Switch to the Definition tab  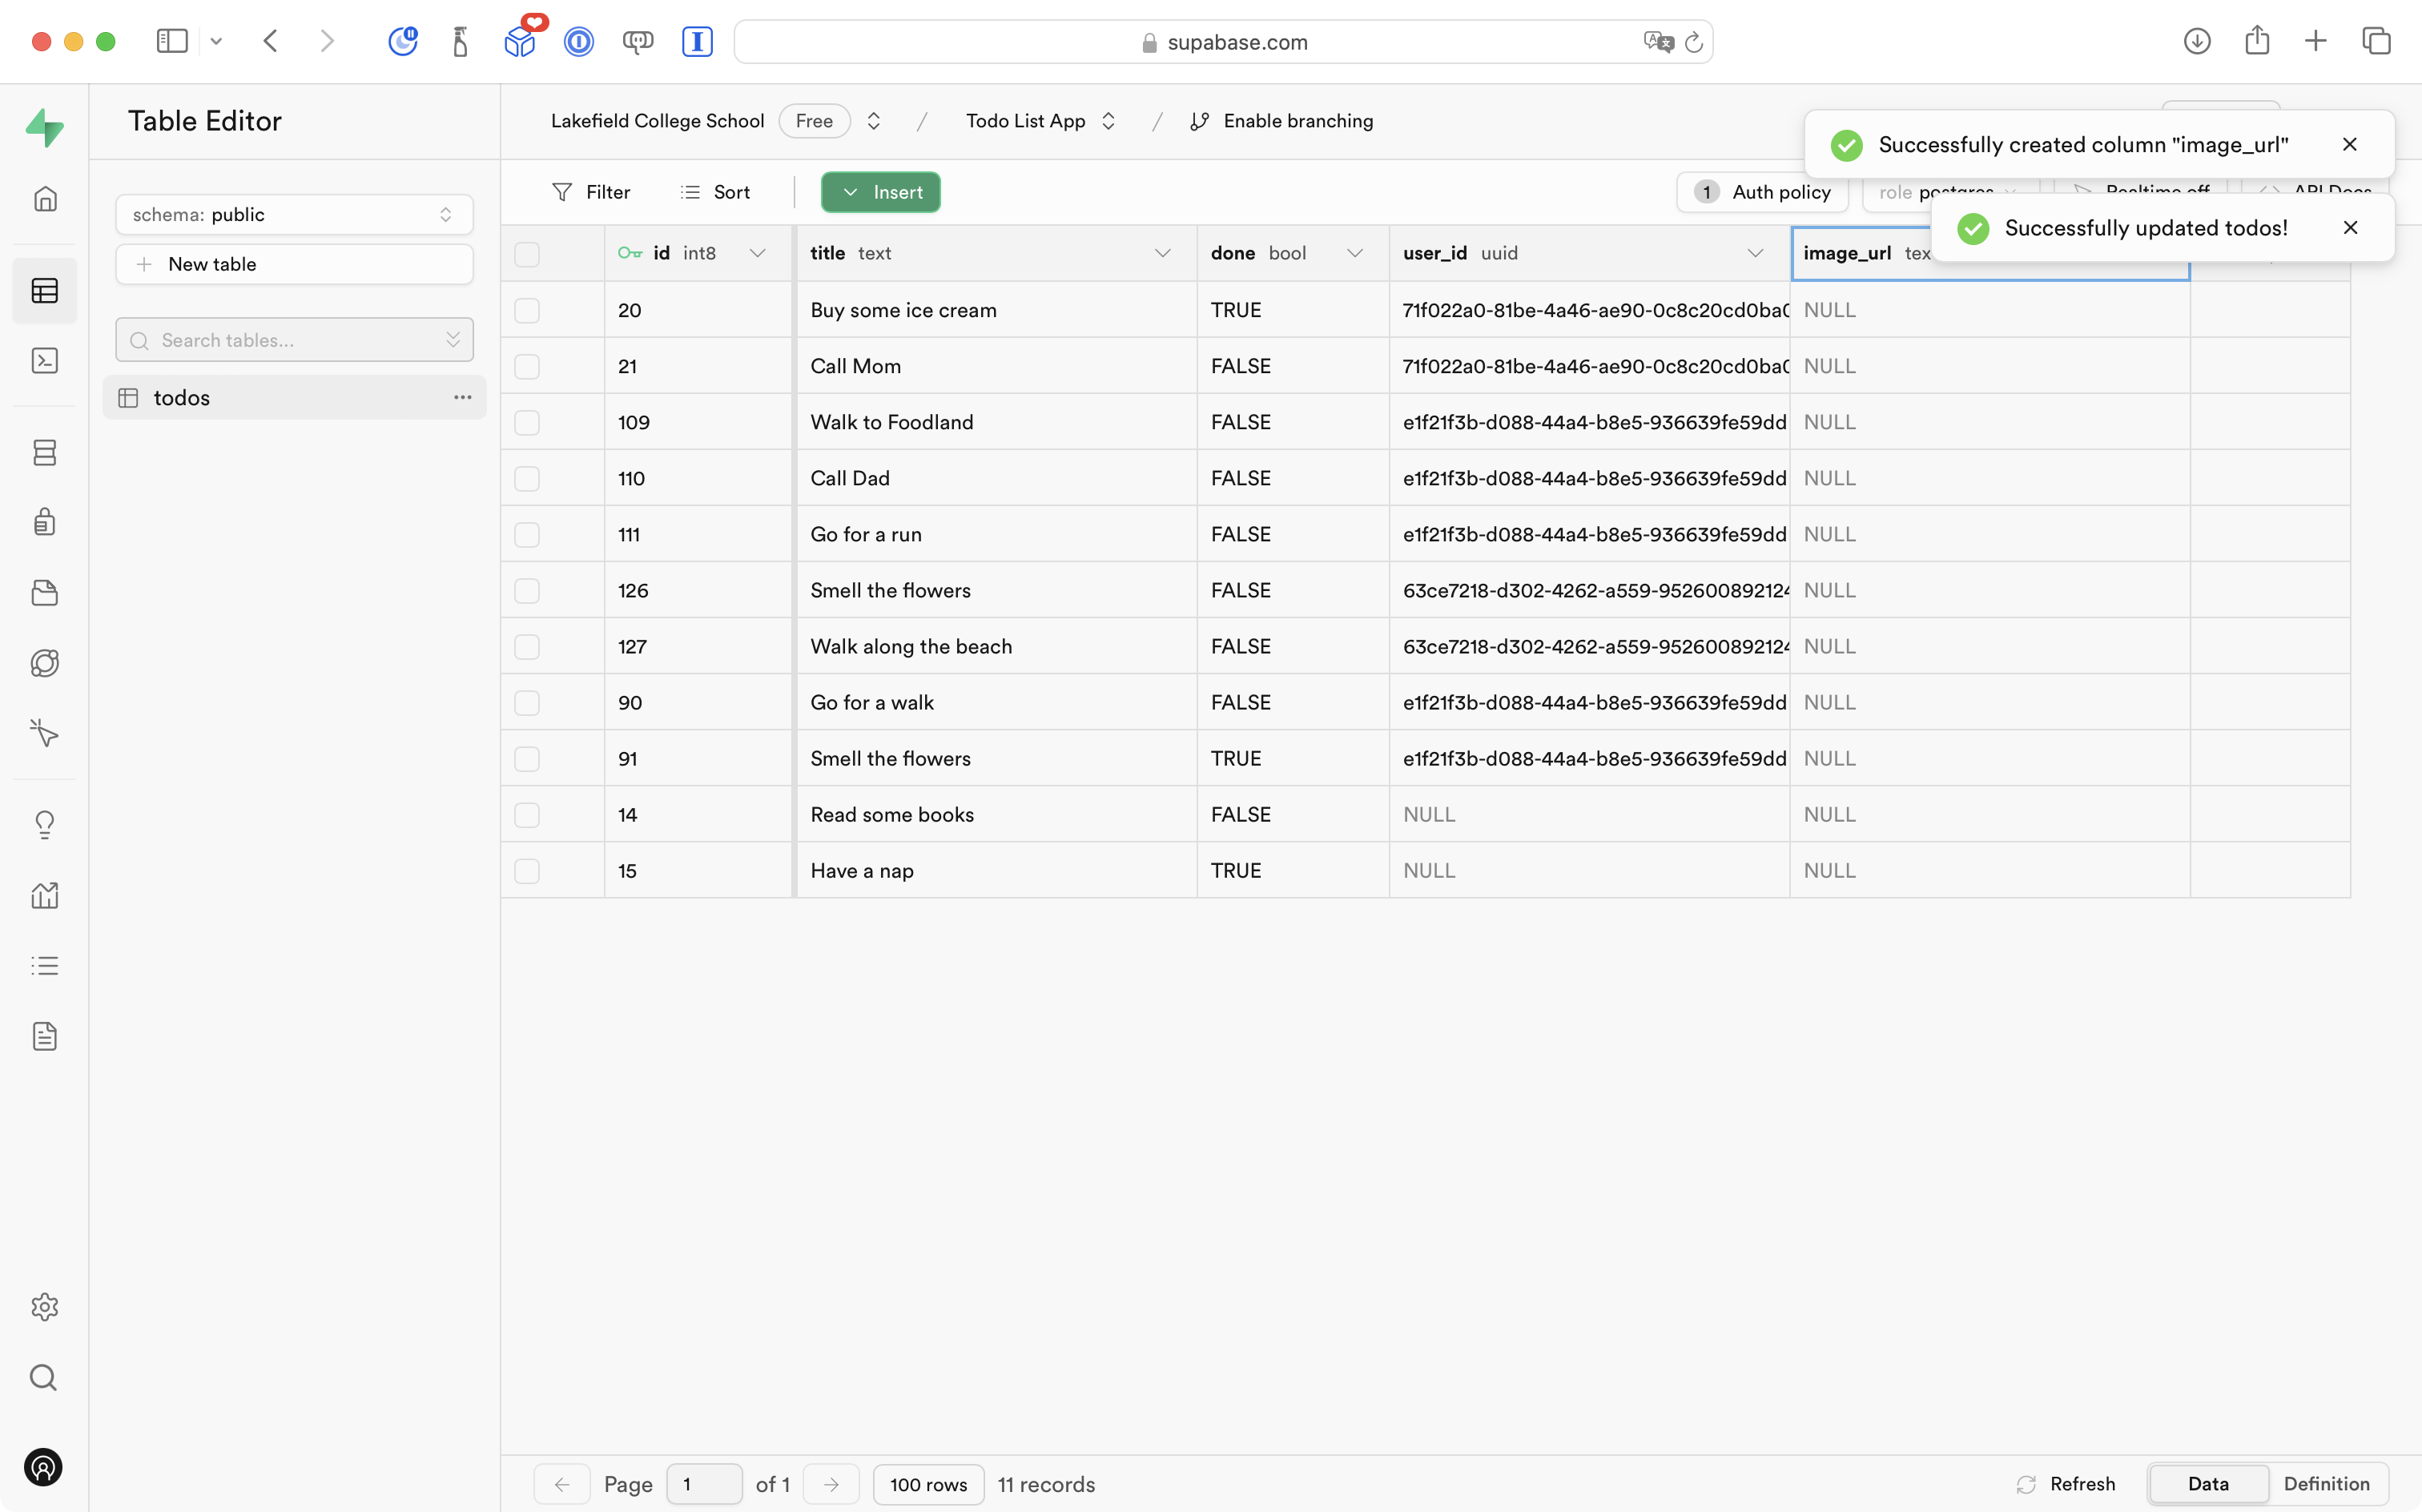(2326, 1483)
